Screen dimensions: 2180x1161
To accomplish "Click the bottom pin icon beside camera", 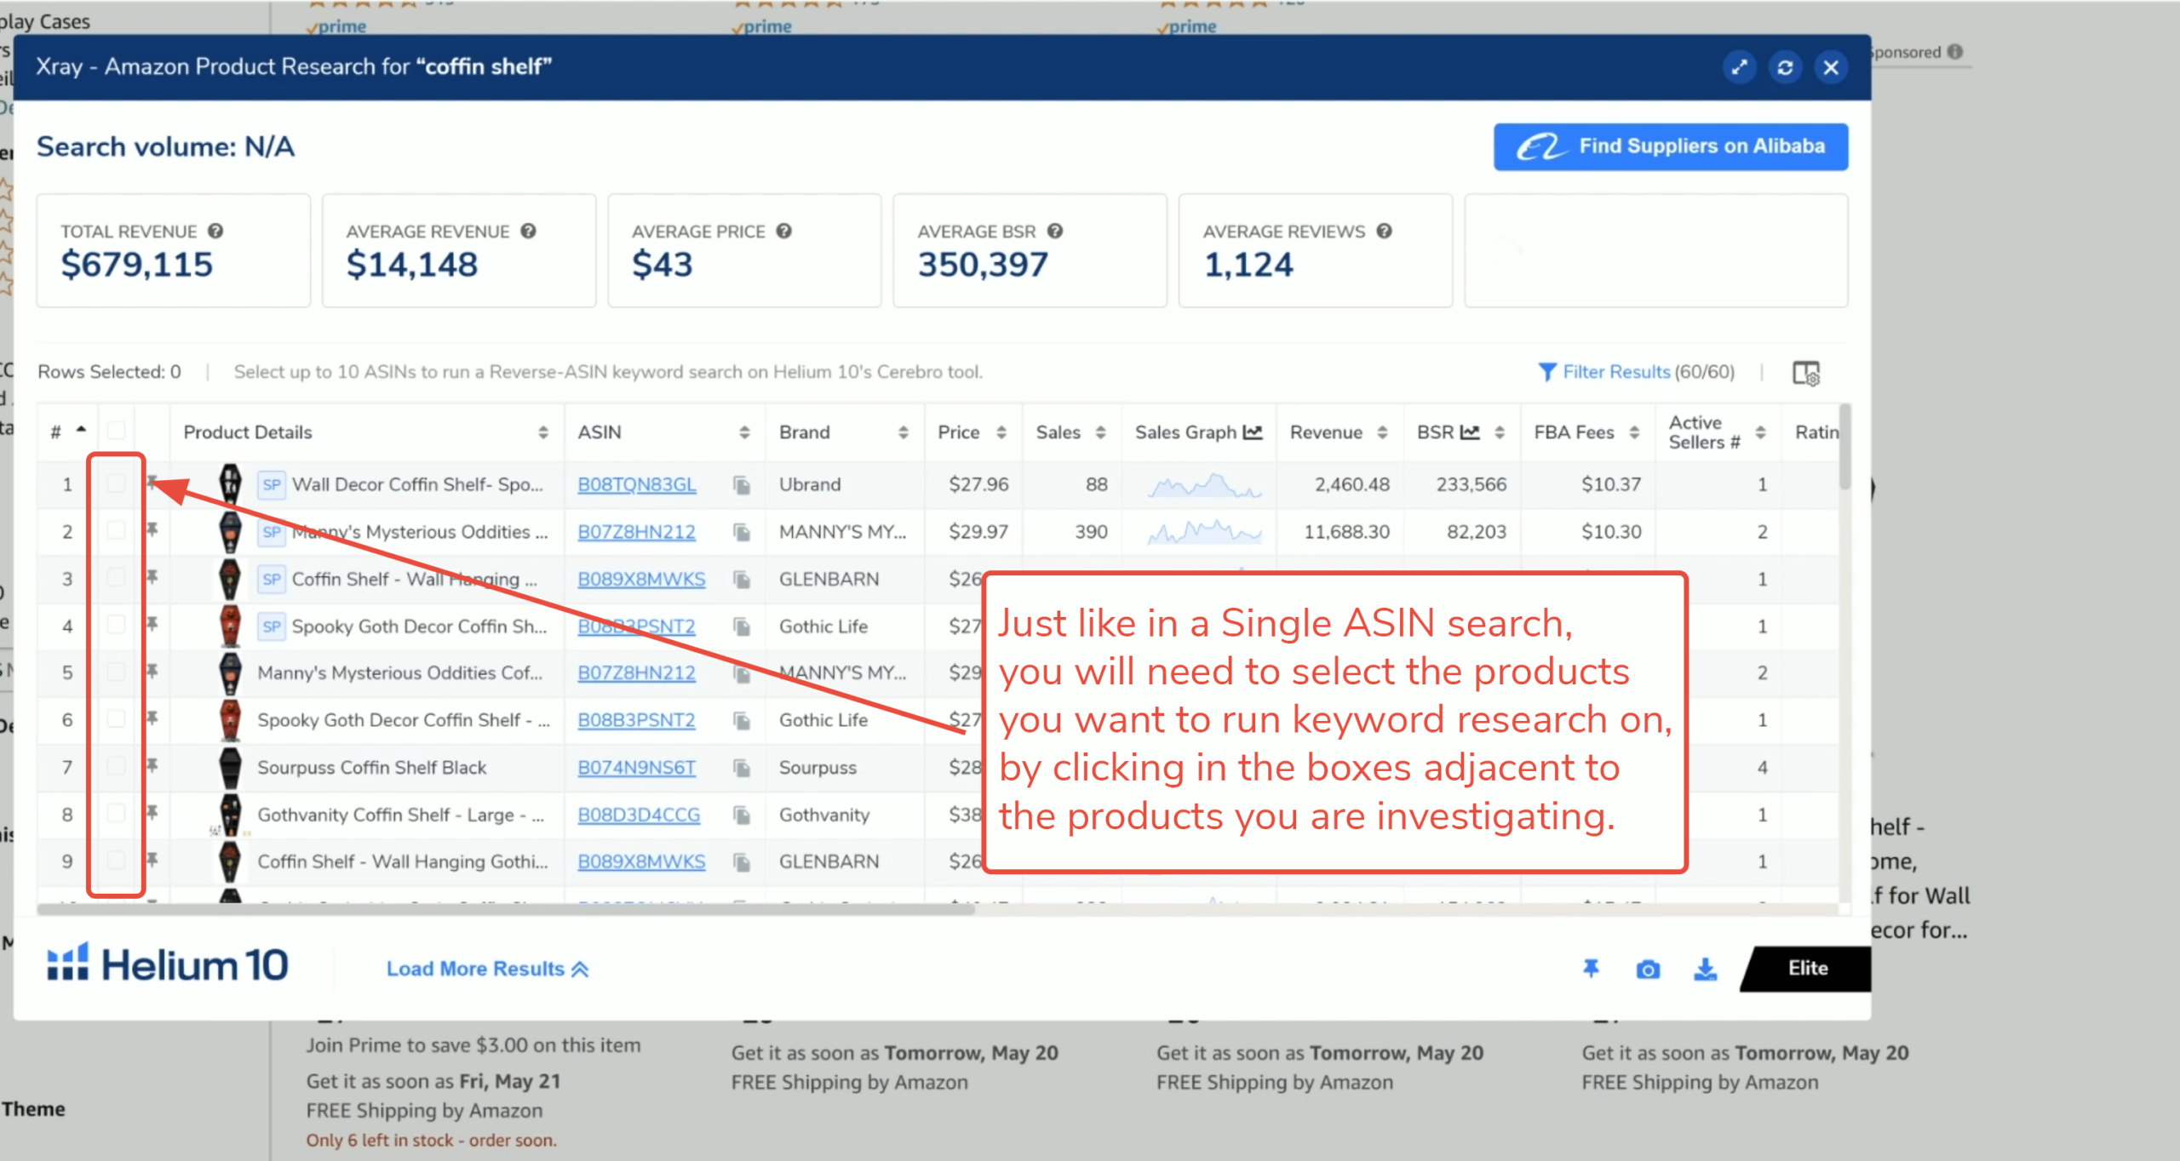I will [x=1591, y=969].
